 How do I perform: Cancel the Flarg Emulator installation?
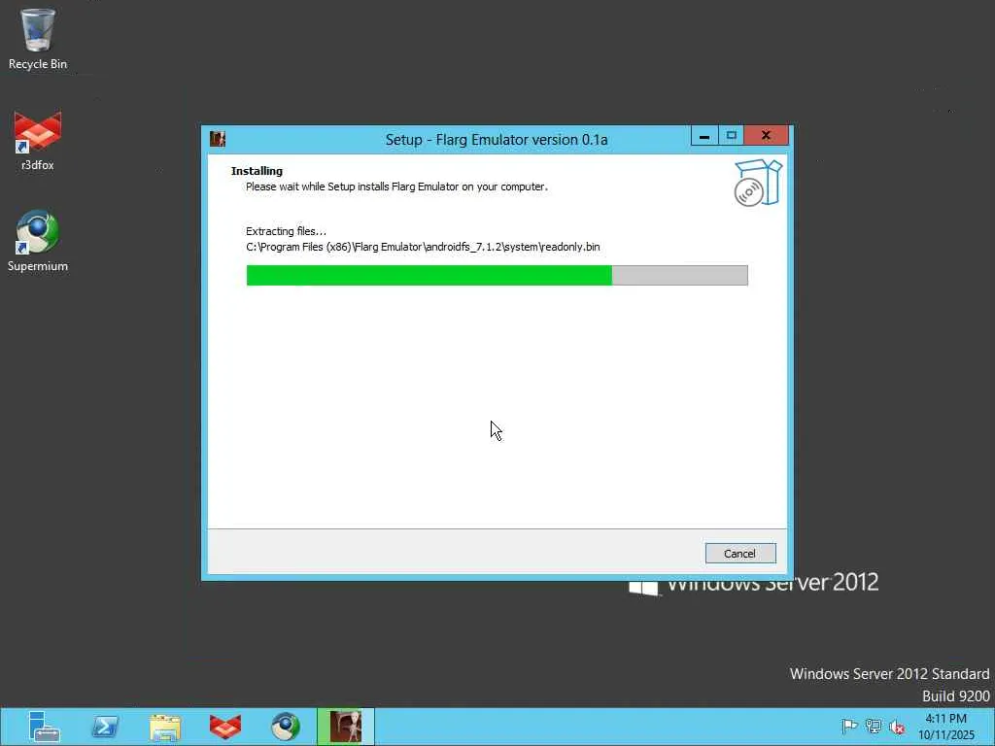pos(739,553)
